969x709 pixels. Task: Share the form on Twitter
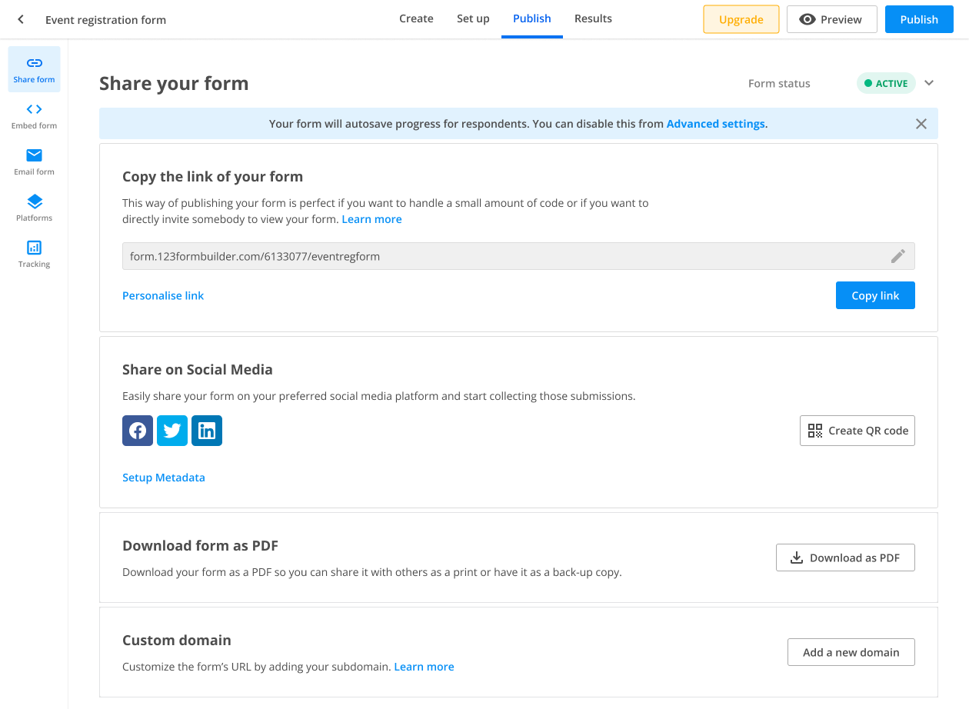click(x=171, y=431)
